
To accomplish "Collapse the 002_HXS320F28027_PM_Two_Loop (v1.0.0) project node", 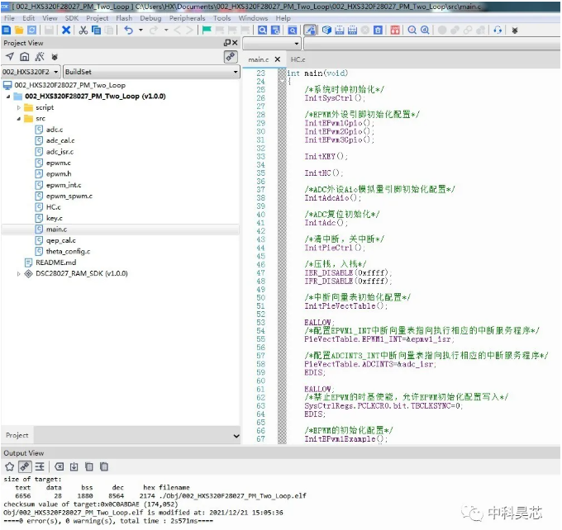I will pyautogui.click(x=8, y=97).
